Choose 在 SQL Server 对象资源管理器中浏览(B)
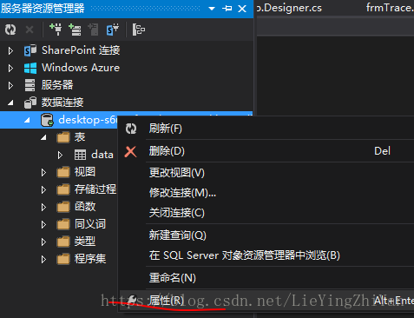Screen dimensions: 414x318 pyautogui.click(x=266, y=255)
